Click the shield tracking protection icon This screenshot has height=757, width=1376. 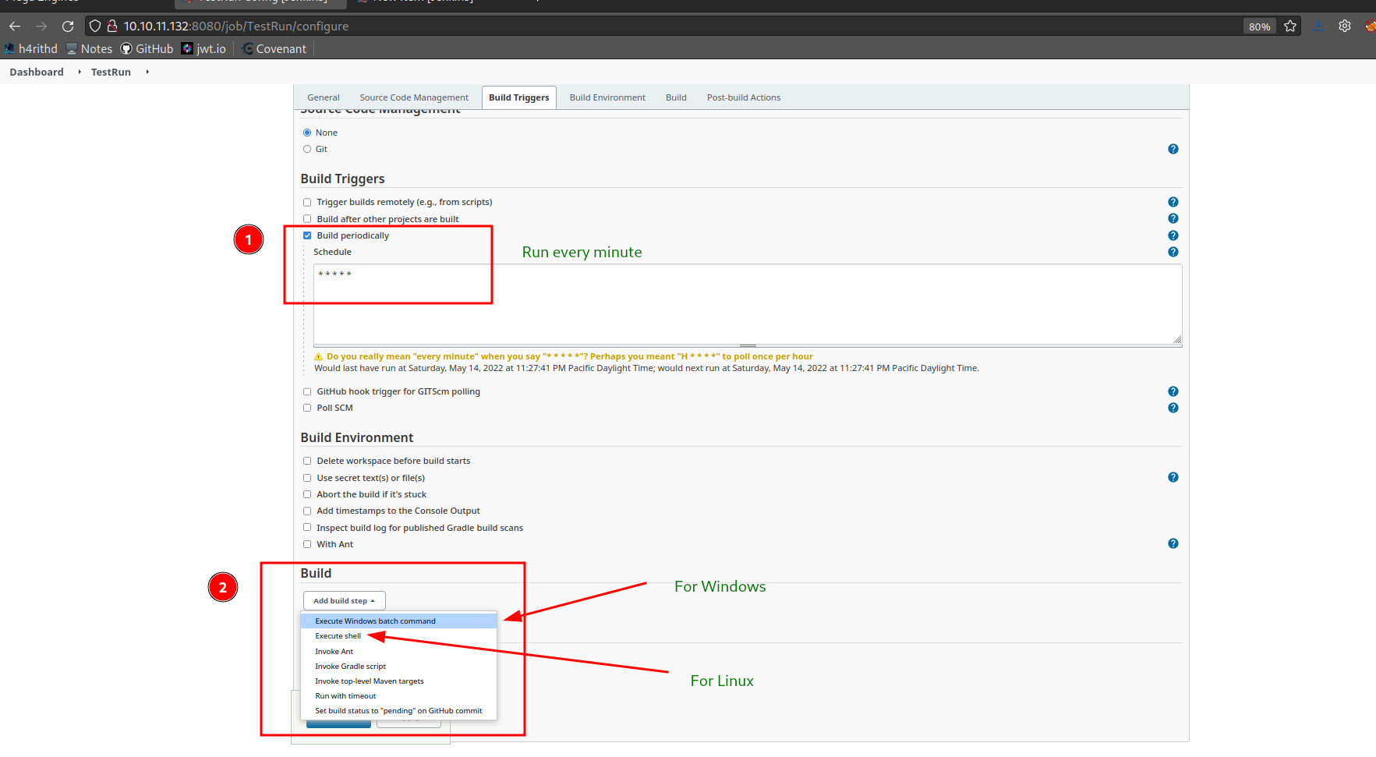pyautogui.click(x=95, y=26)
